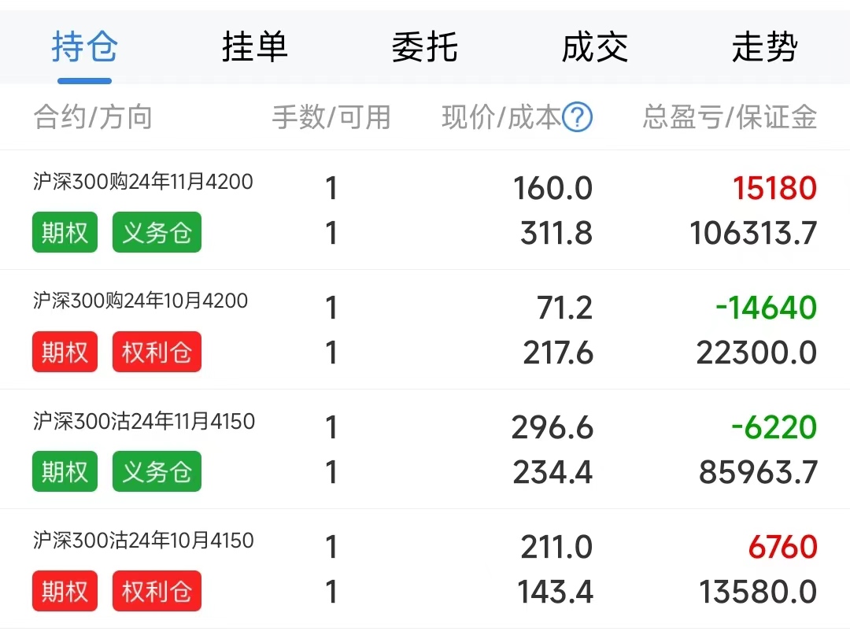Sort by 总盈亏/保证金 column header
850x635 pixels.
(x=730, y=118)
